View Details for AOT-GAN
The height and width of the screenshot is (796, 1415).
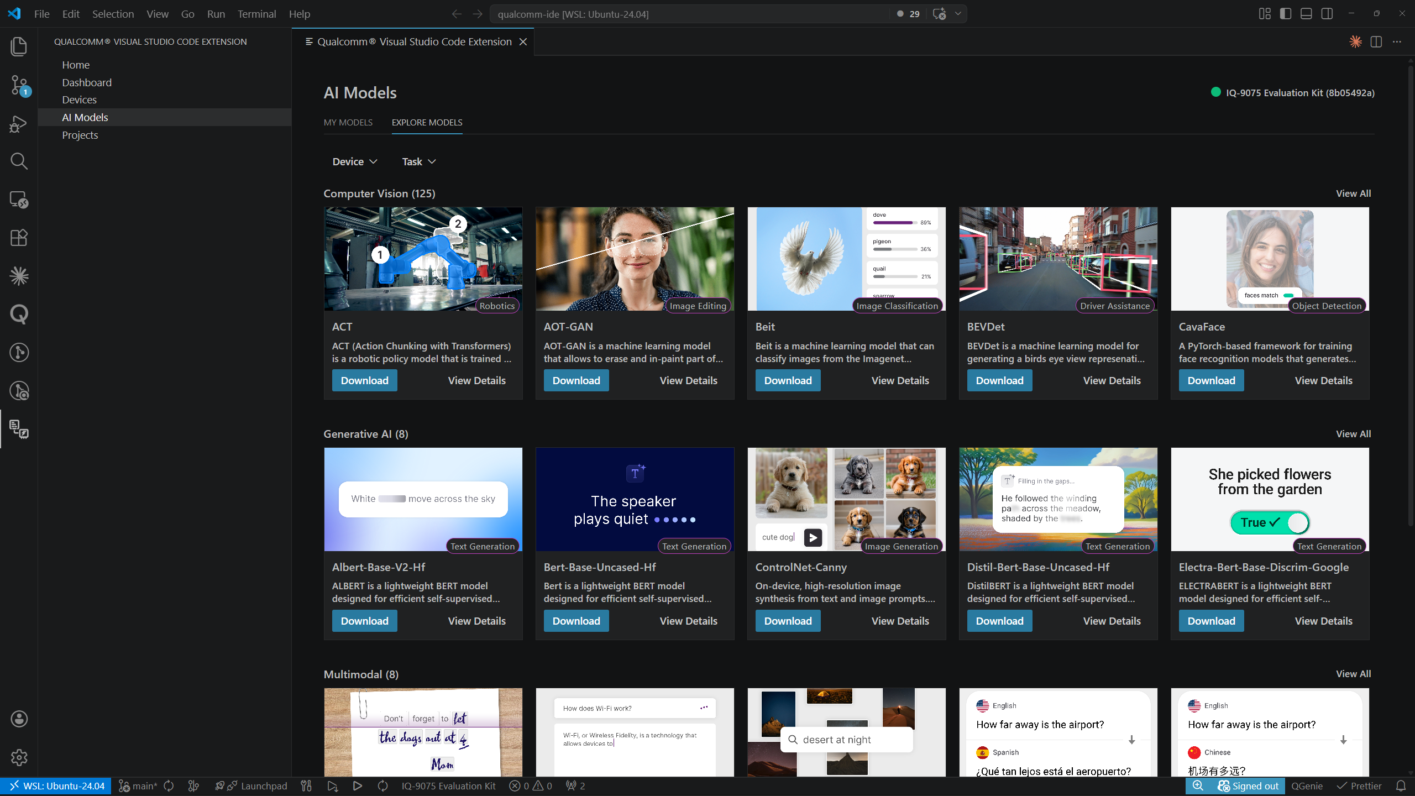tap(688, 380)
